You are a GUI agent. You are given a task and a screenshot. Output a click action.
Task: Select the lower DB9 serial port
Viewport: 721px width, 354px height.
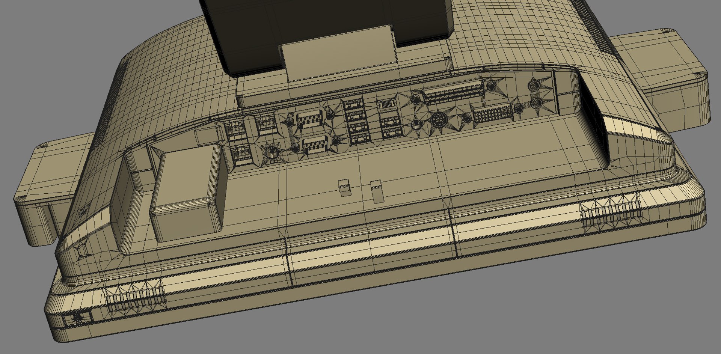[x=315, y=145]
